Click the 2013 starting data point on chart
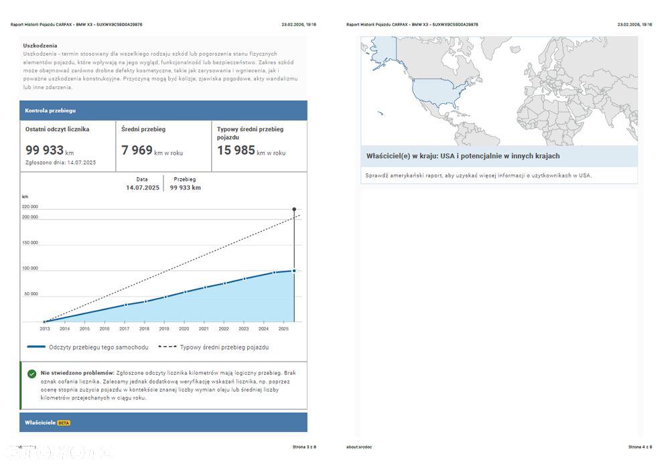Screen dimensions: 670x466 tap(44, 321)
